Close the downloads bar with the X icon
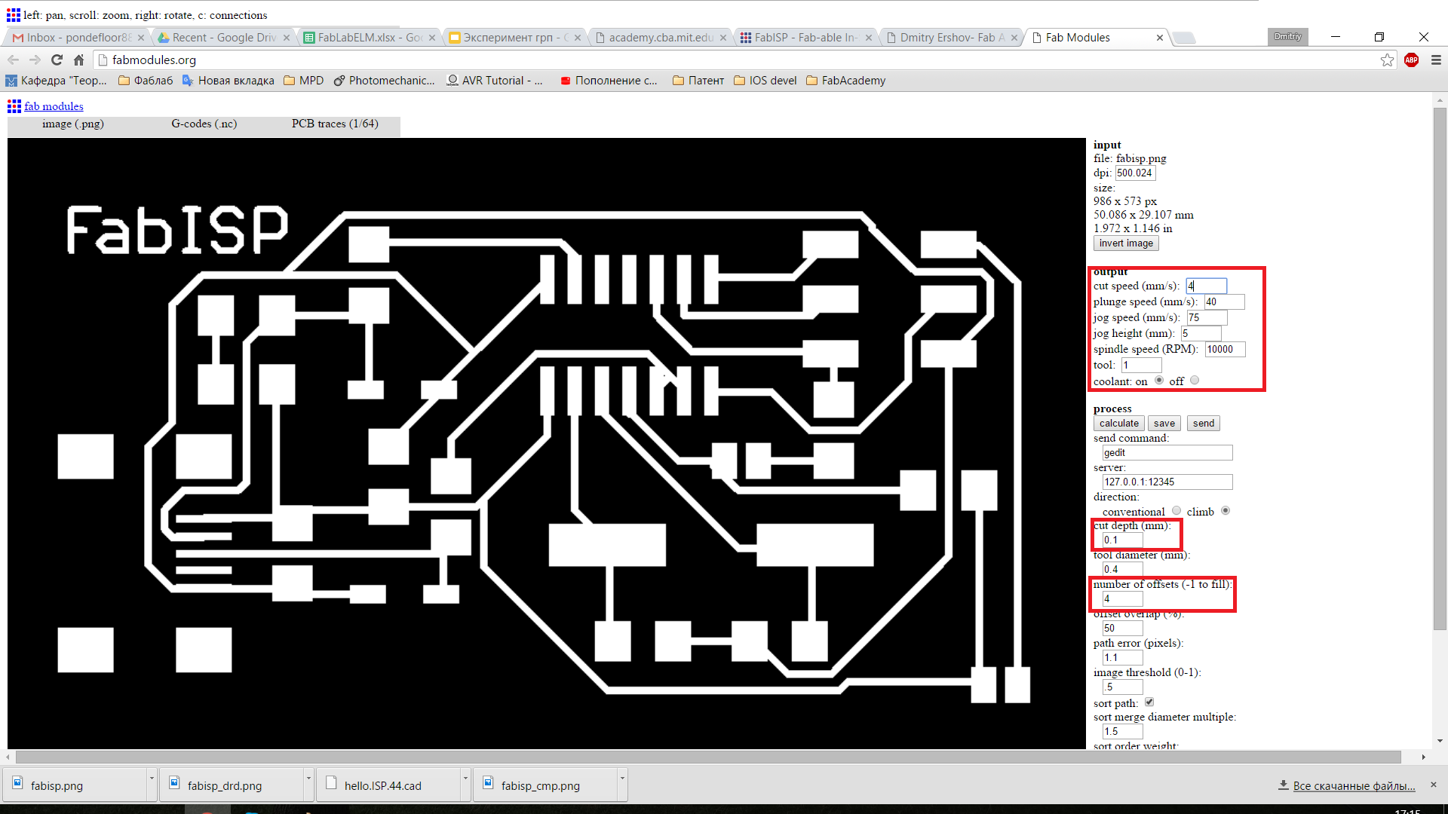The height and width of the screenshot is (814, 1448). [x=1434, y=785]
